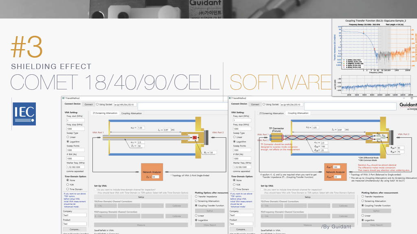Select Screening Attenuation plotting option, left window
This screenshot has height=234, width=417.
[x=196, y=201]
